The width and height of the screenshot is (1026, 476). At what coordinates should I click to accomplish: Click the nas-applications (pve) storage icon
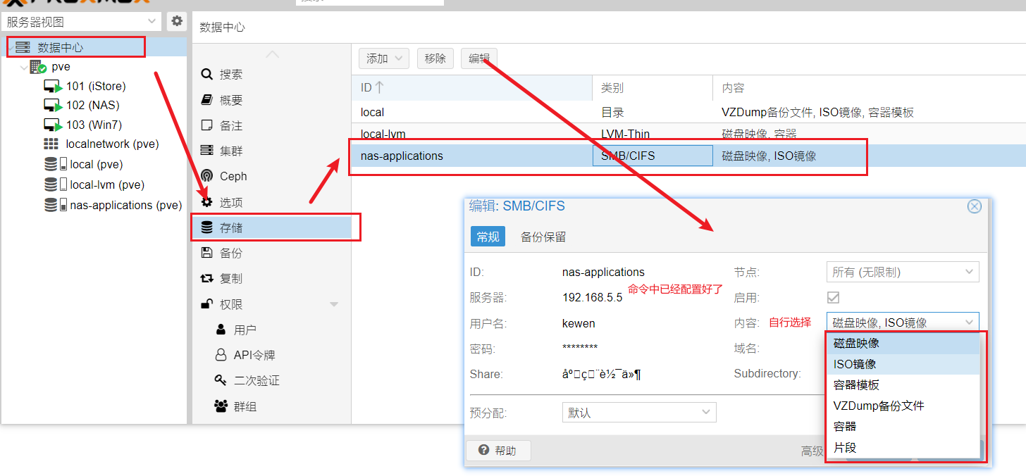tap(55, 205)
